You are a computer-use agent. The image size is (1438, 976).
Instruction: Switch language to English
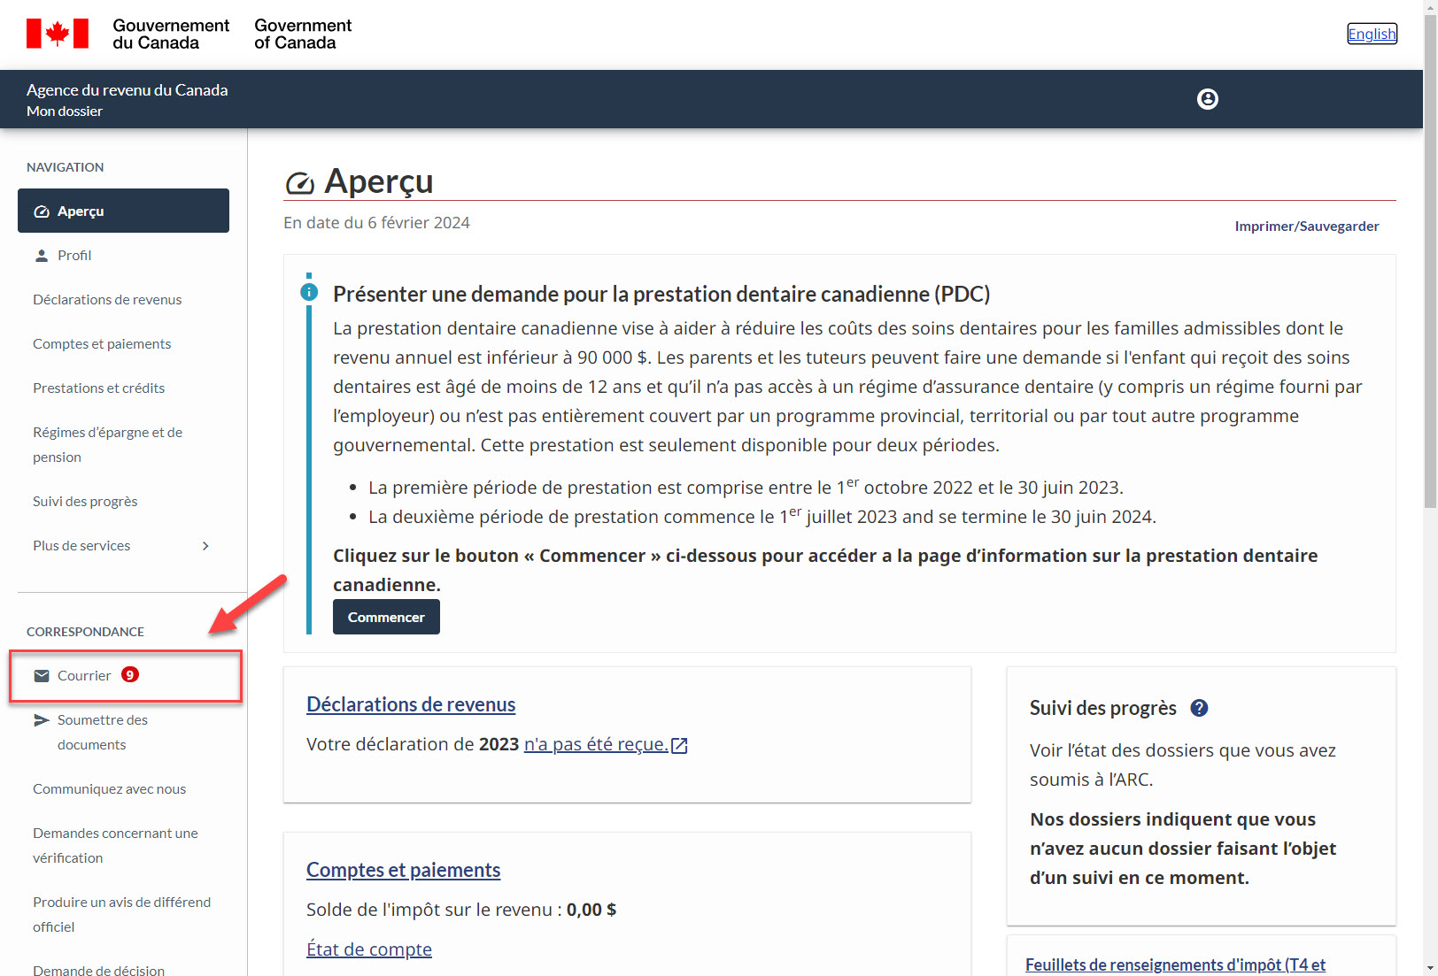pos(1372,34)
